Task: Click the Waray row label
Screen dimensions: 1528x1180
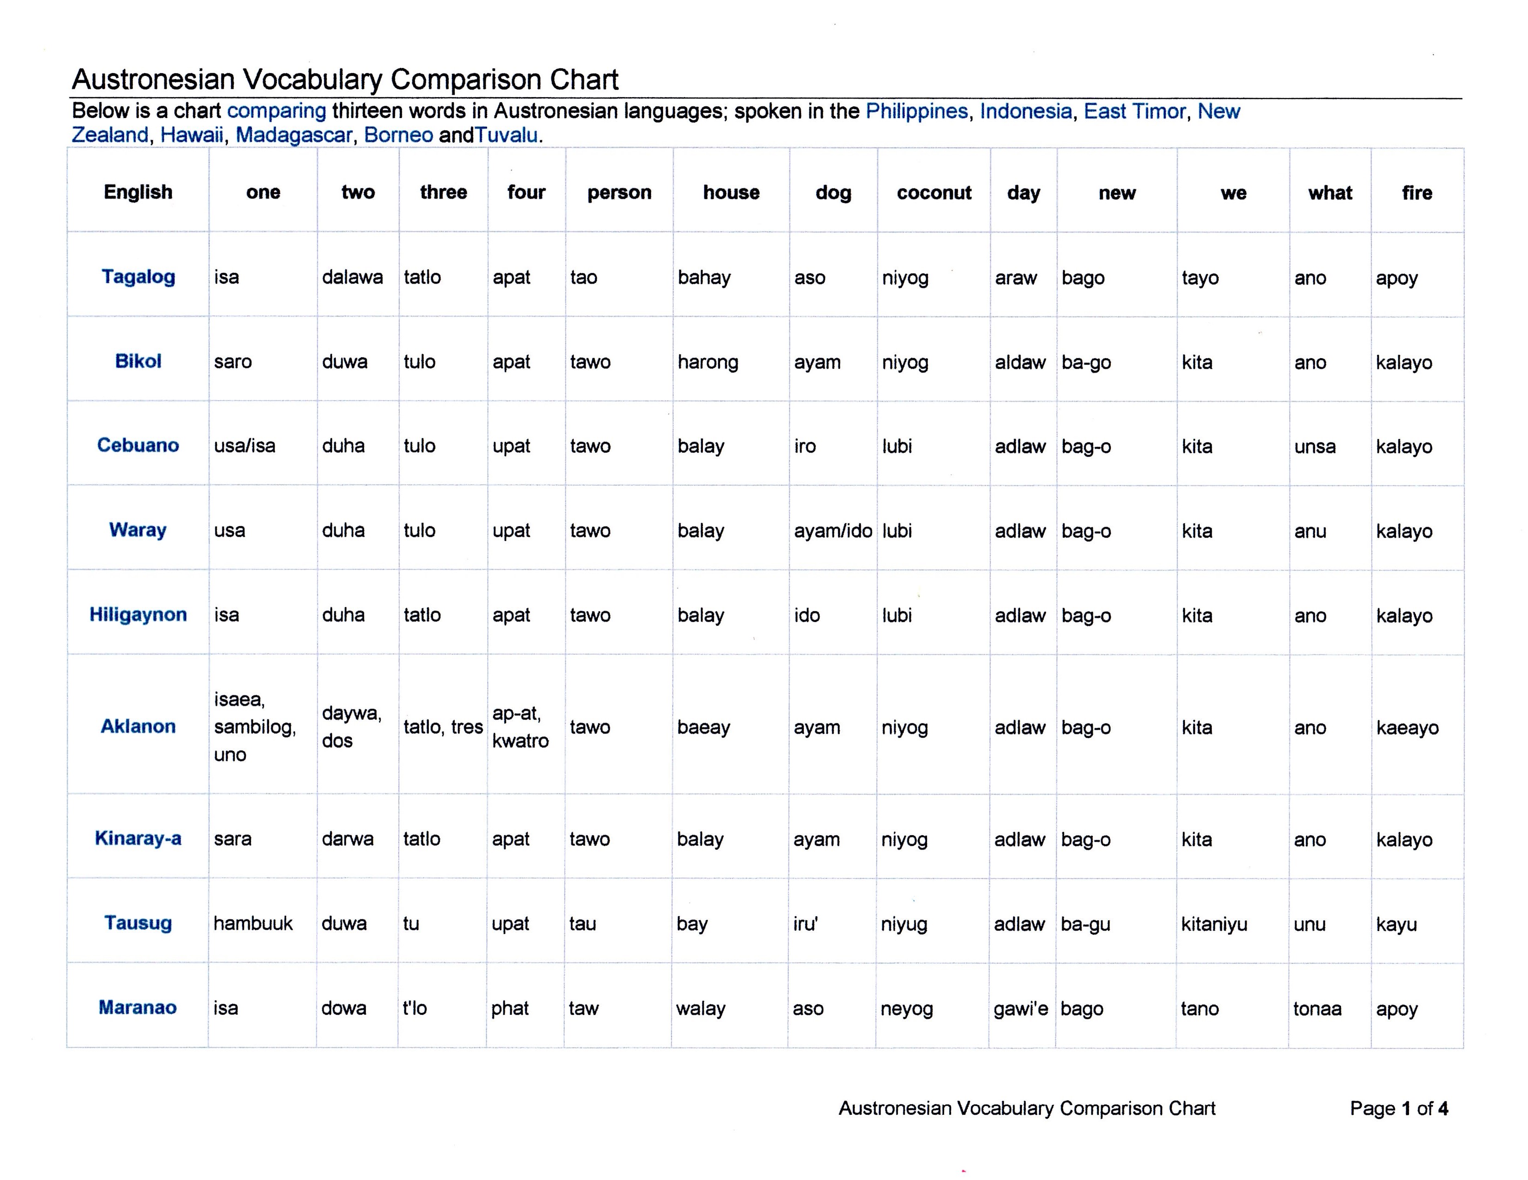Action: click(x=138, y=530)
